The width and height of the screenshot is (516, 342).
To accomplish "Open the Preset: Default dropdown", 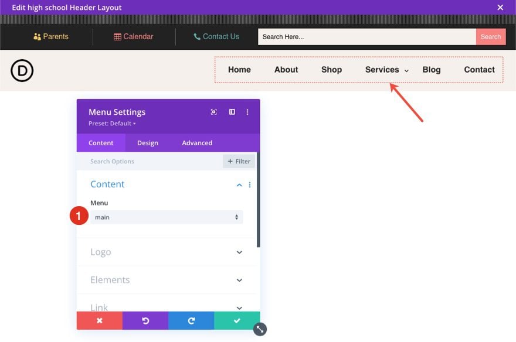I will click(x=112, y=124).
